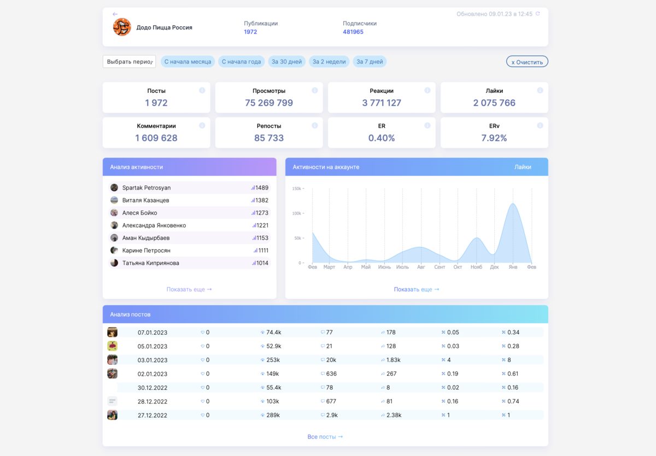Select За 30 дней period filter

286,62
